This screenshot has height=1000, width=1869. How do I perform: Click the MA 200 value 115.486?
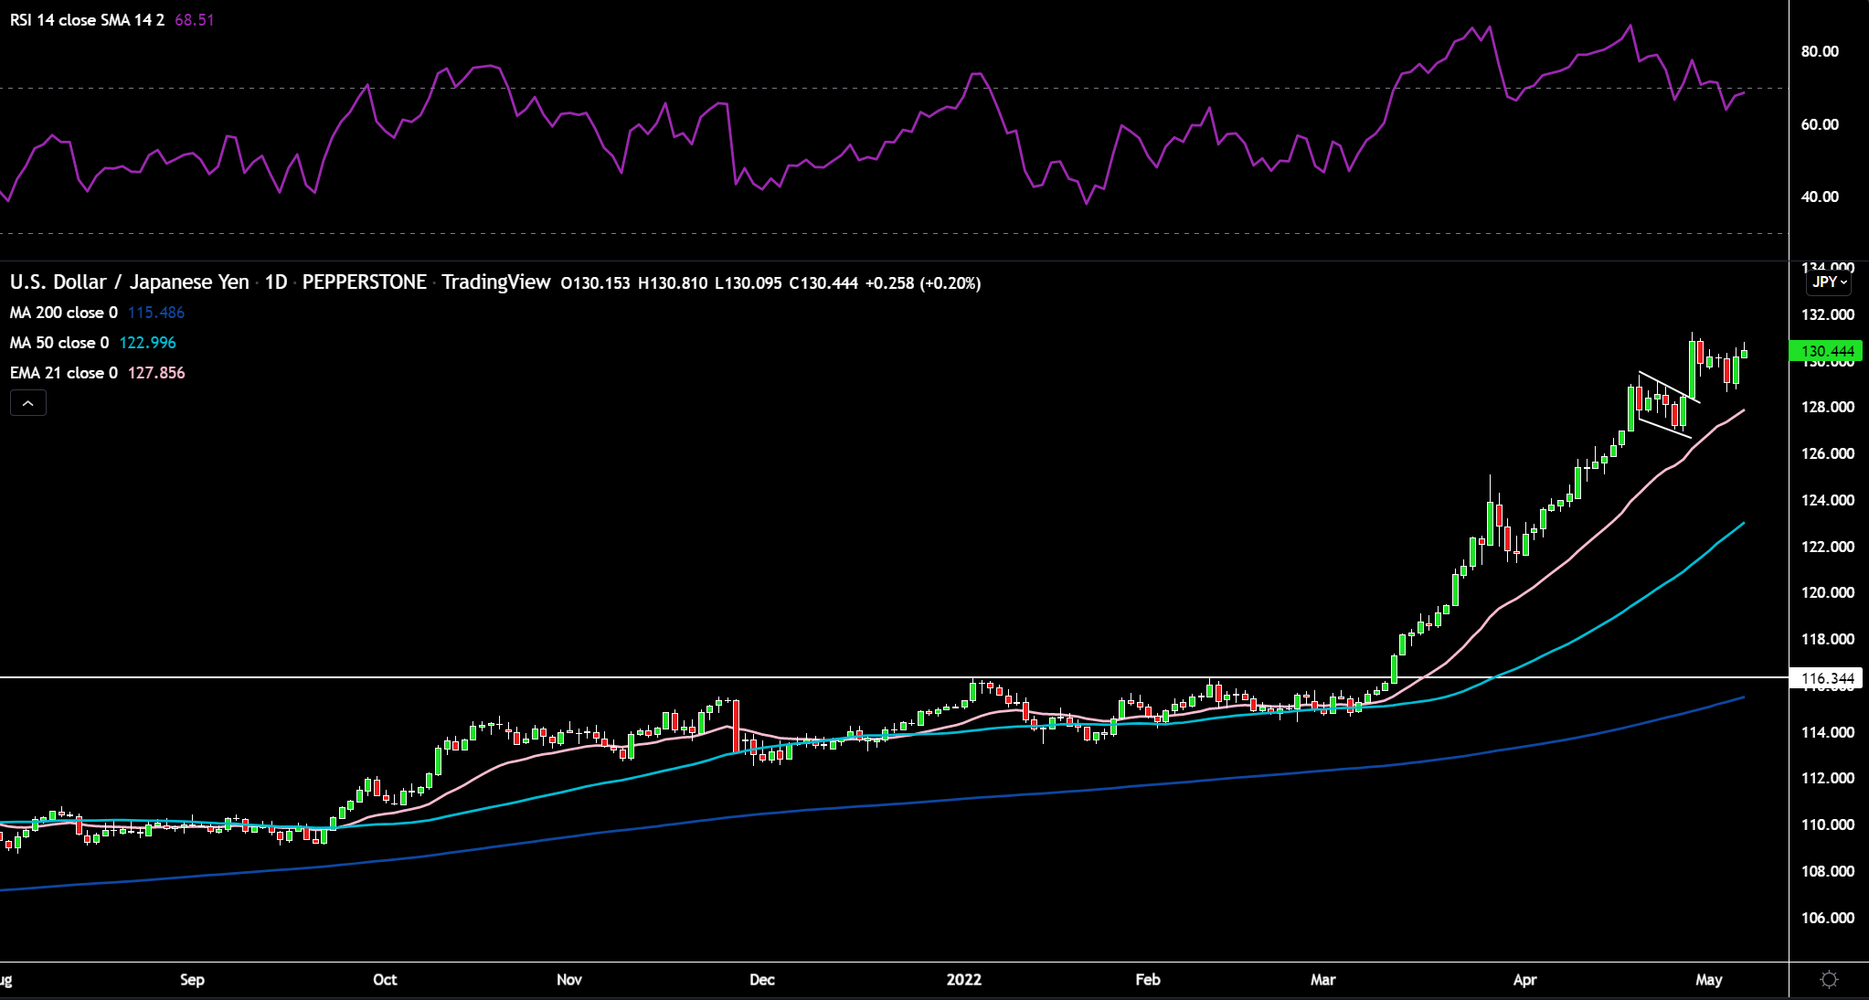click(x=156, y=313)
